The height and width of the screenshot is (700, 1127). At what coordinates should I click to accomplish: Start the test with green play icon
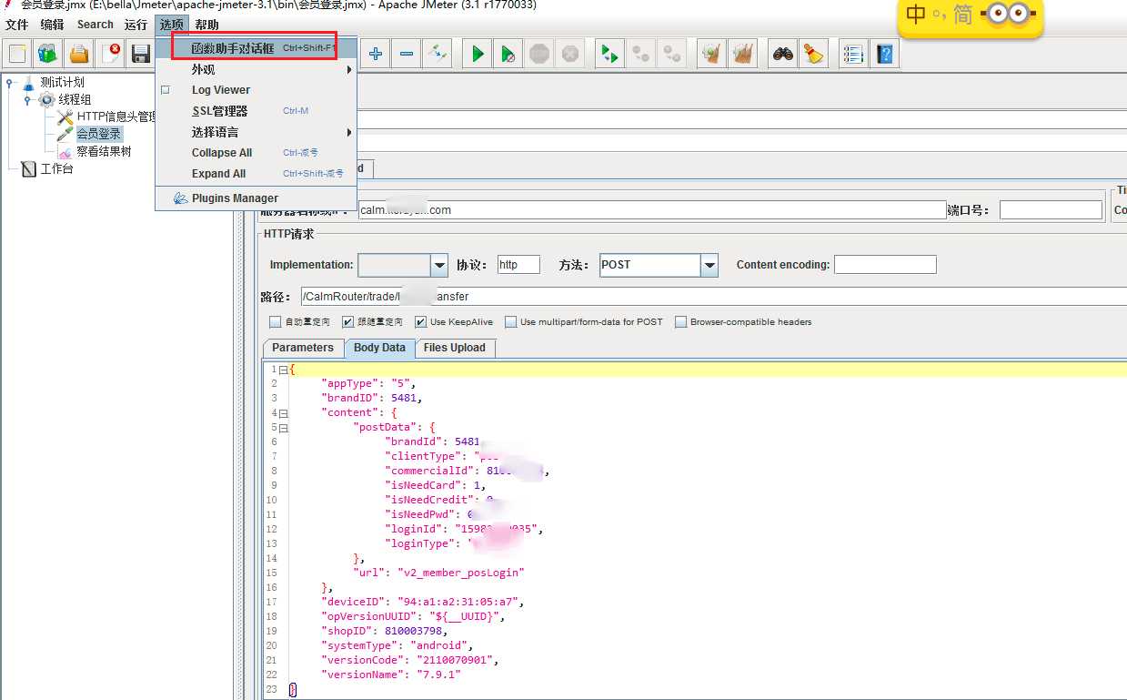click(x=478, y=54)
